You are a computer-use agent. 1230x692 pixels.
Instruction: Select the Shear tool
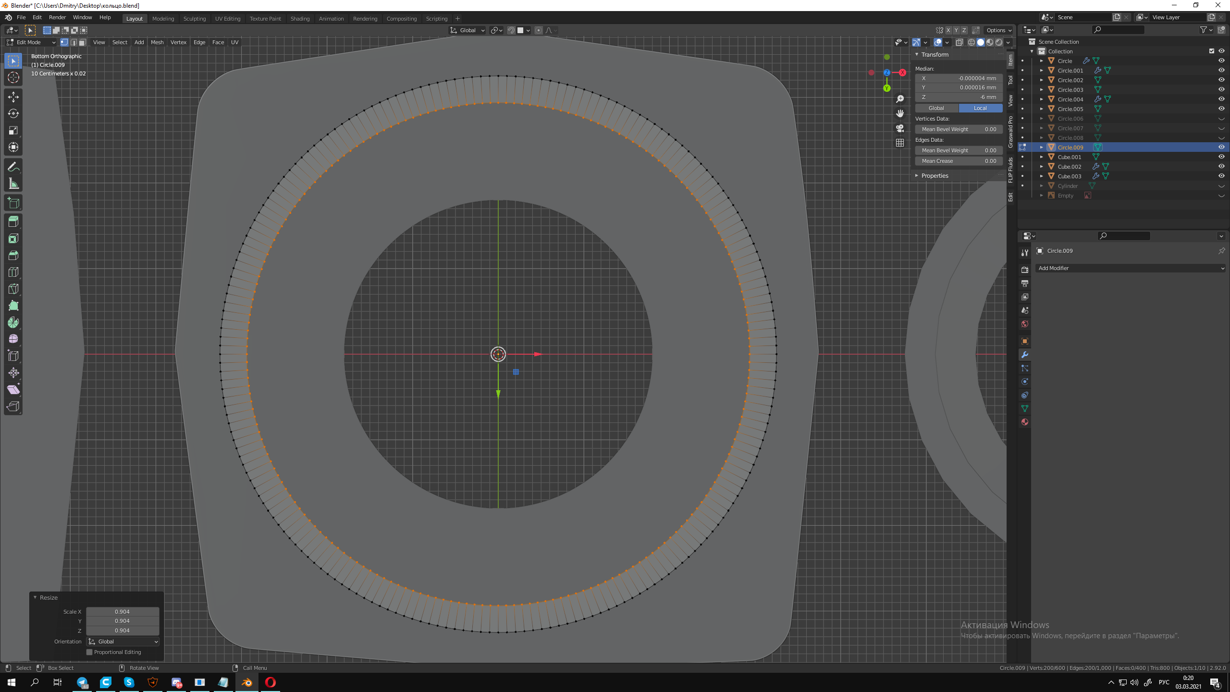coord(13,390)
